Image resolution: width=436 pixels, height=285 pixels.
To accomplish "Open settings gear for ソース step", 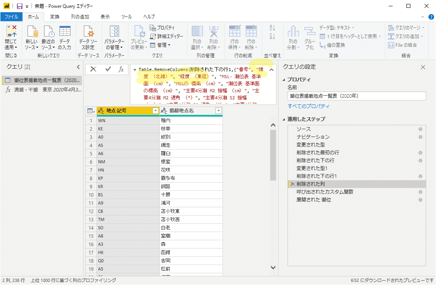I will click(420, 129).
